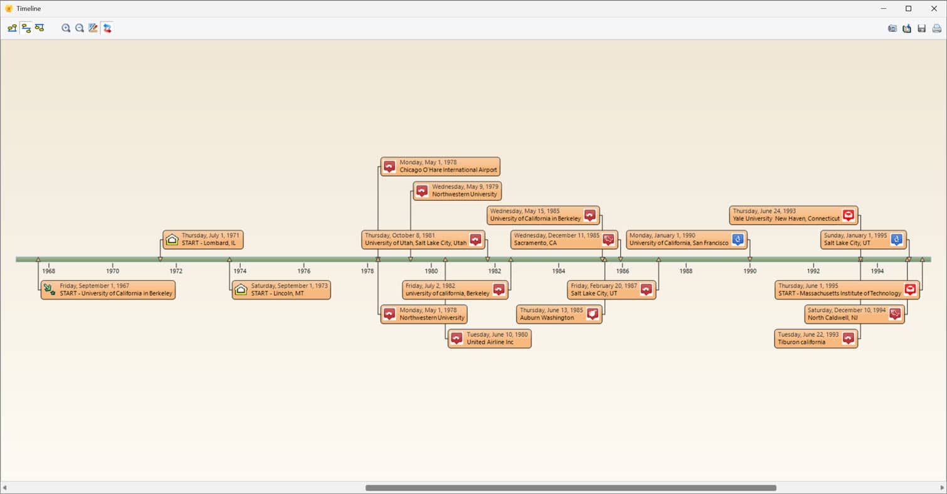The height and width of the screenshot is (494, 947).
Task: Click the blue icon on January 1, 1995 event
Action: click(897, 239)
